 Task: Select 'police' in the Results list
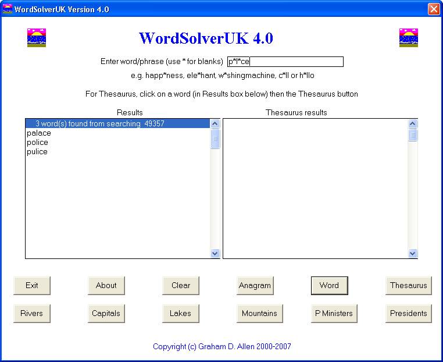click(x=37, y=143)
